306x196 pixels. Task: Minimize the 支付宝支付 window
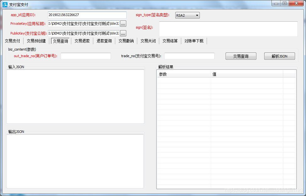pyautogui.click(x=276, y=3)
